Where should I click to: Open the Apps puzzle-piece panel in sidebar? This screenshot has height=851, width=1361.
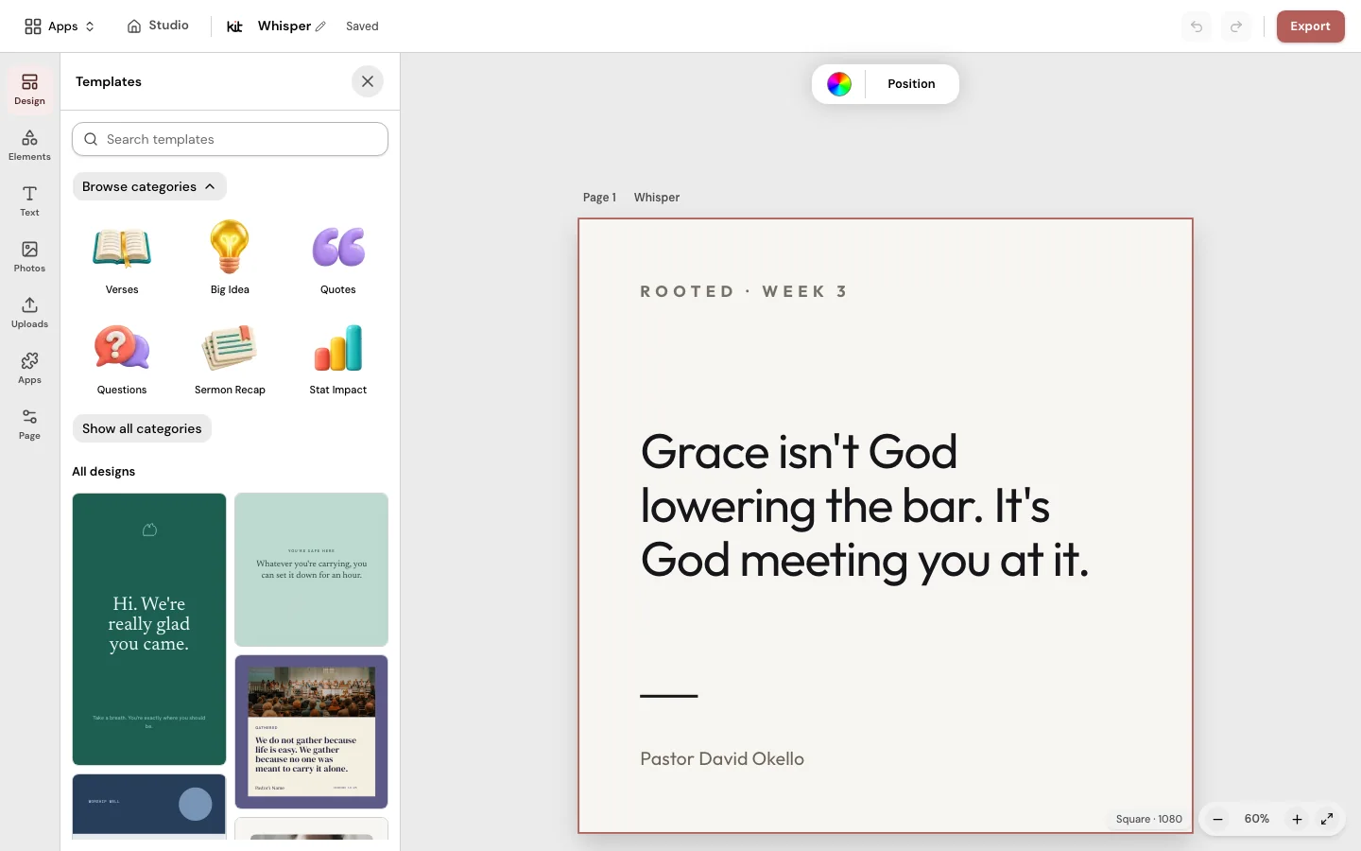[29, 368]
